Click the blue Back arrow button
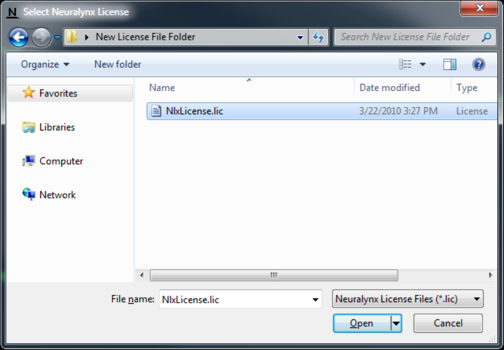This screenshot has width=504, height=350. [x=19, y=37]
